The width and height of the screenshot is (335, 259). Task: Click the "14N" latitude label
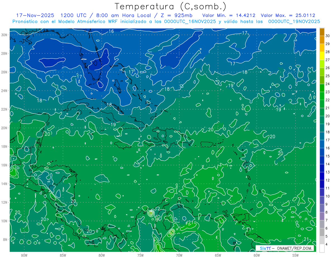point(4,184)
